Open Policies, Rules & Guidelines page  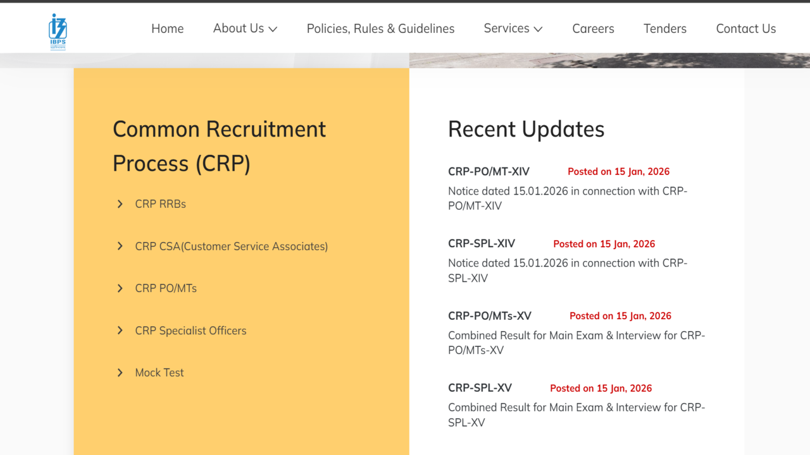point(380,28)
